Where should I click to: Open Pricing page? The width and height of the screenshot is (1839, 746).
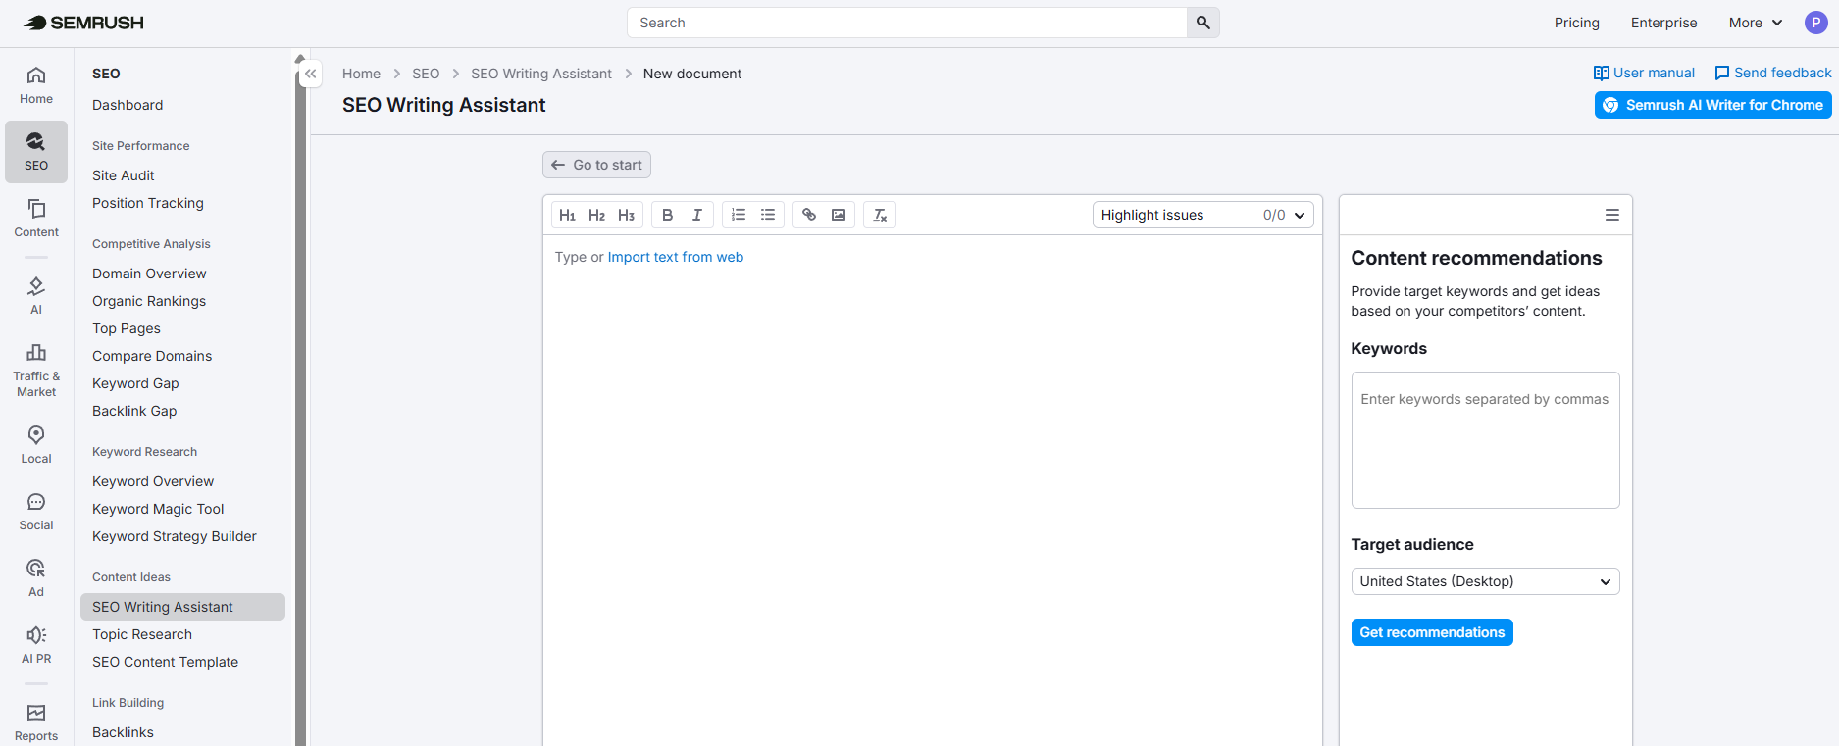click(1576, 23)
